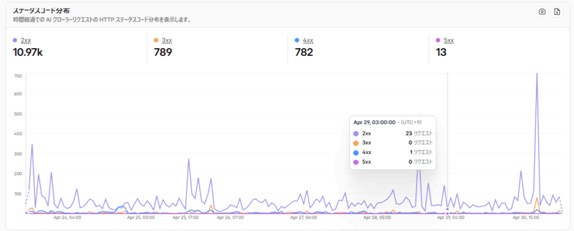Click the blue 4xx legend dot
This screenshot has width=574, height=231.
pos(297,40)
